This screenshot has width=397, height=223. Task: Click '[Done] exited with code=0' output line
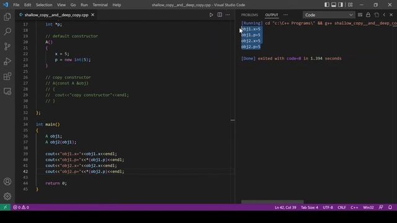291,58
